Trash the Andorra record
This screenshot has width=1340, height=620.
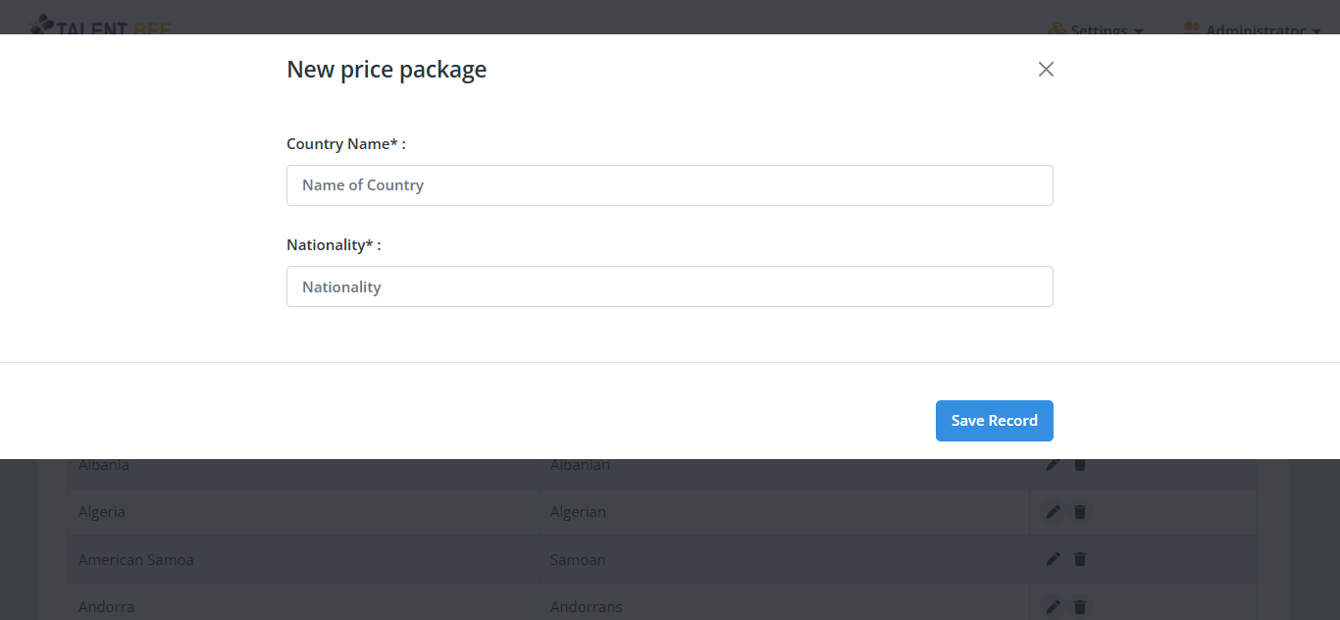pos(1079,606)
